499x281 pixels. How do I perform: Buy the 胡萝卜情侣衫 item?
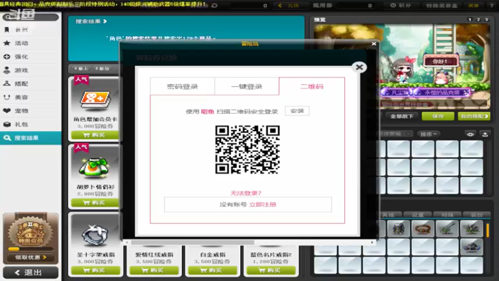tap(95, 202)
